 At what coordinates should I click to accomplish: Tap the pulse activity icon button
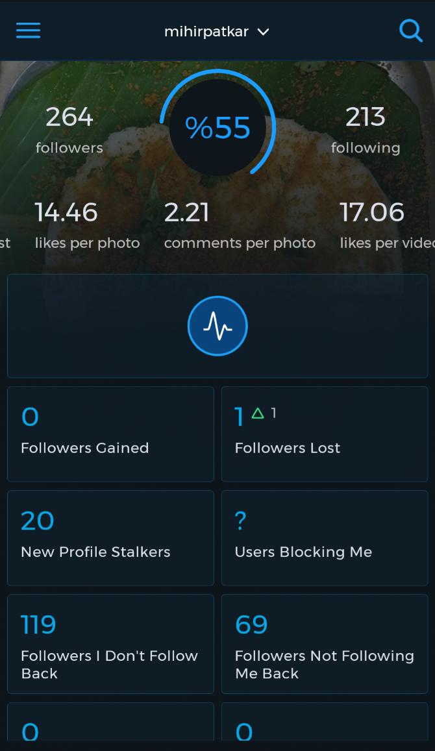[x=217, y=325]
